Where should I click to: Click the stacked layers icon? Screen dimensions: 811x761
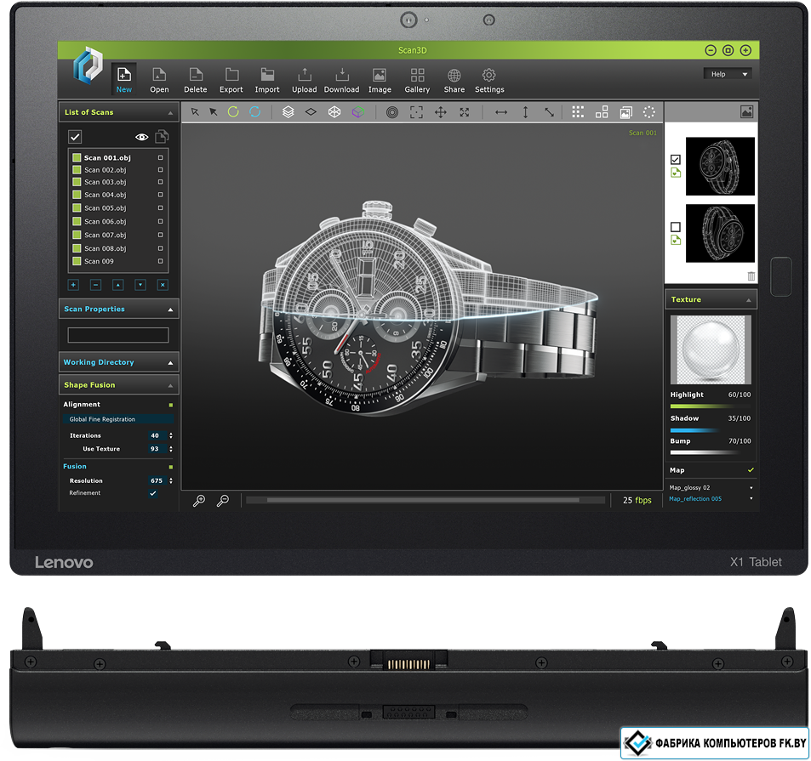pyautogui.click(x=288, y=112)
